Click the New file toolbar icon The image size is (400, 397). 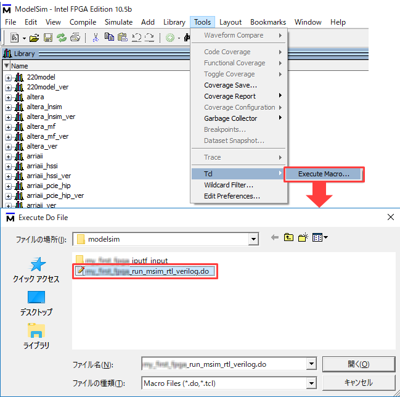pos(15,38)
